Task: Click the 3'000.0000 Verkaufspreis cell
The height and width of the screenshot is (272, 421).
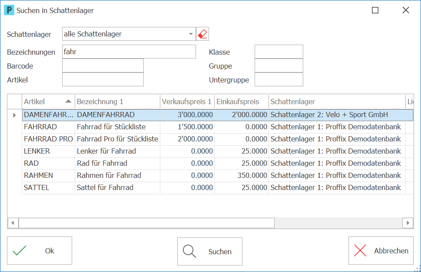Action: 187,115
